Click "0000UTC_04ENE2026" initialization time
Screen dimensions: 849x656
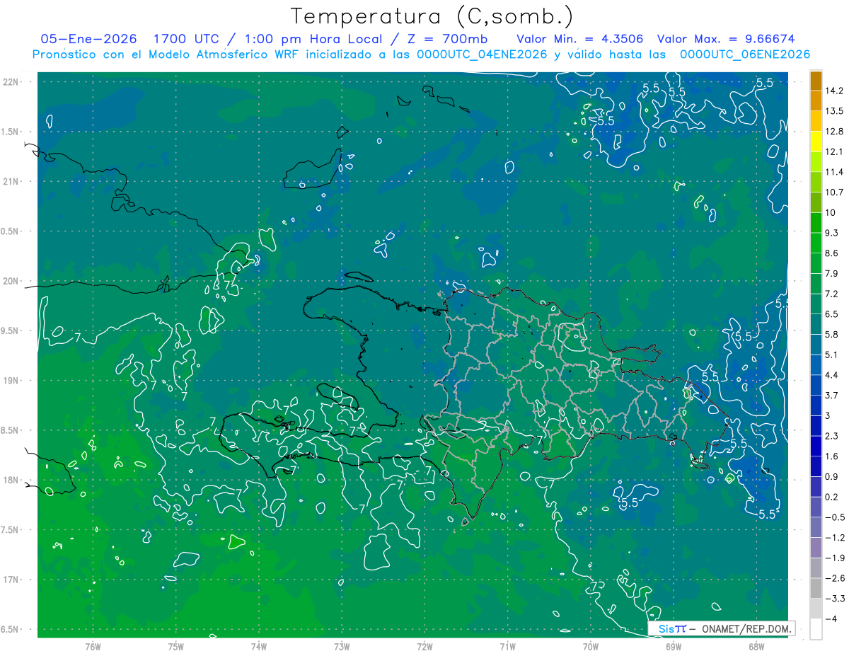tap(482, 54)
